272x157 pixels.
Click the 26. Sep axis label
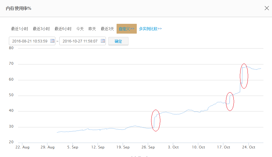click(x=148, y=147)
